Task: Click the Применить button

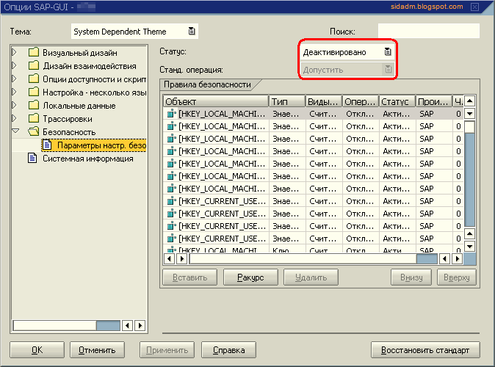Action: [167, 350]
